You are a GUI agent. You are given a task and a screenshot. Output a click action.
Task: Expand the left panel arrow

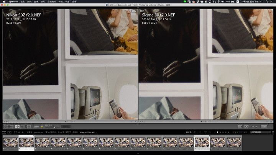(1, 69)
